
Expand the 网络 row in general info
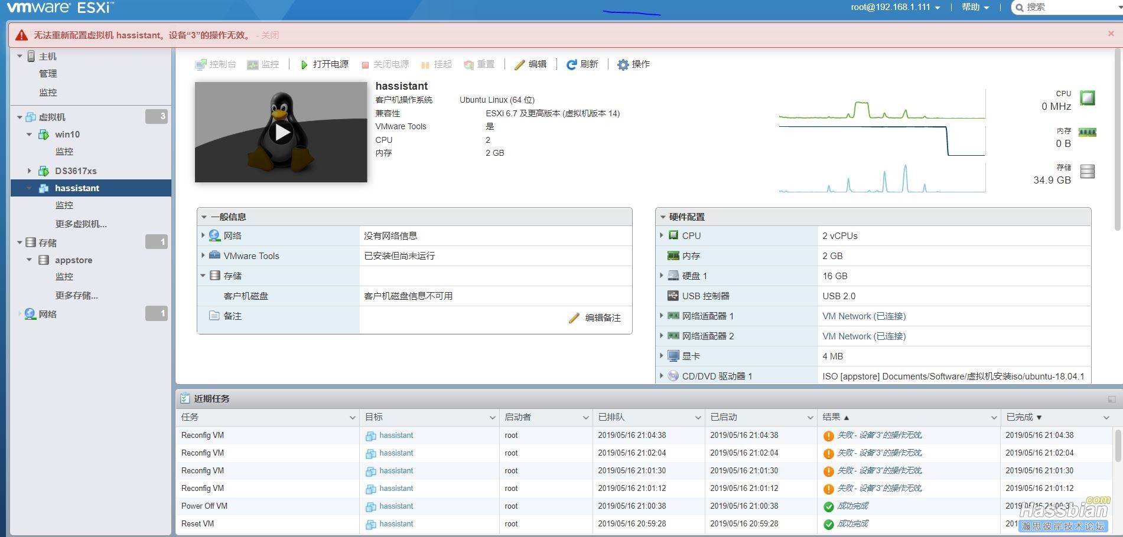(x=203, y=235)
